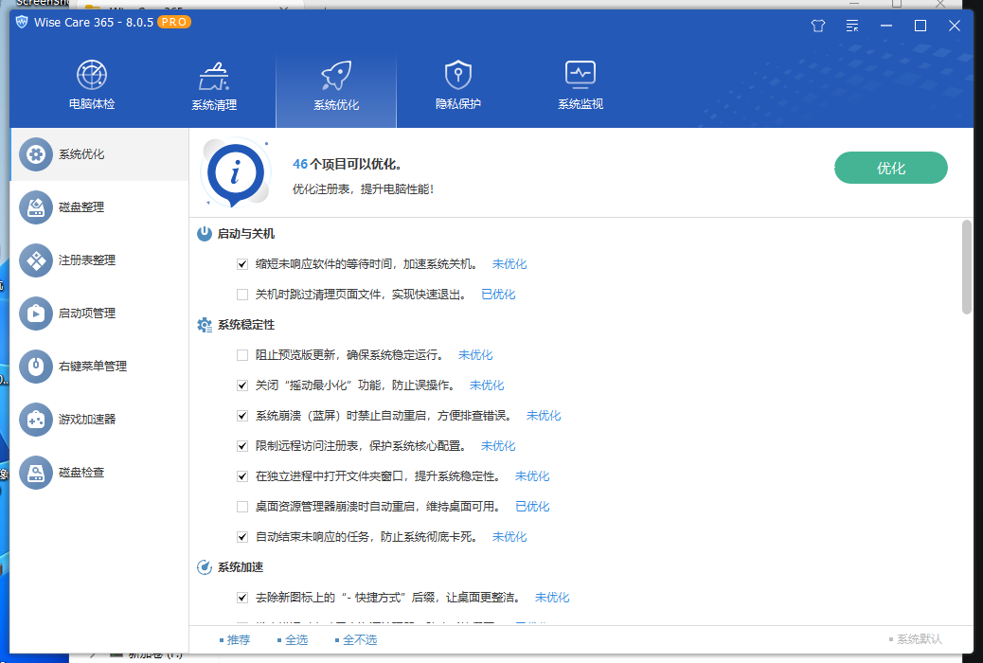Uncheck 在独立进程中打开文件夹窗口 option
This screenshot has width=983, height=663.
click(242, 476)
